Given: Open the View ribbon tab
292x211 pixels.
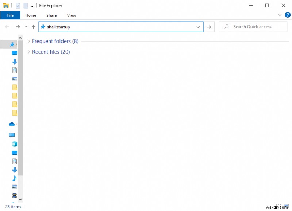Looking at the screenshot, I should click(x=72, y=15).
